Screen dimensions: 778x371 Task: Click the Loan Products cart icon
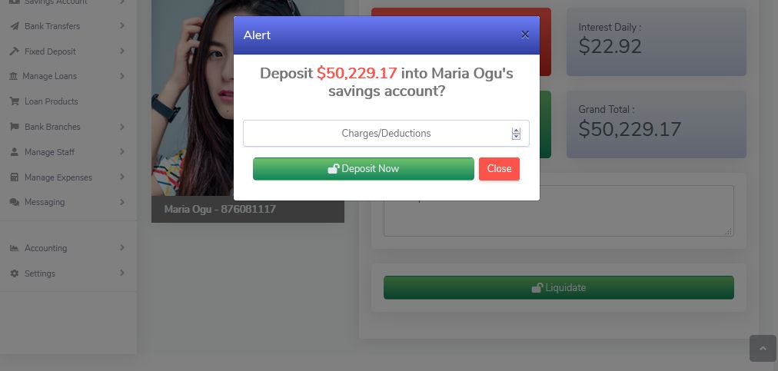click(15, 101)
